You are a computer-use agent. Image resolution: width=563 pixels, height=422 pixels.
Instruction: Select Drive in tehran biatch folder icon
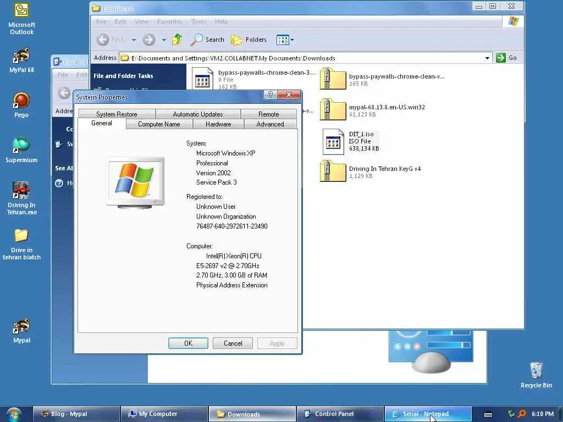pos(21,244)
